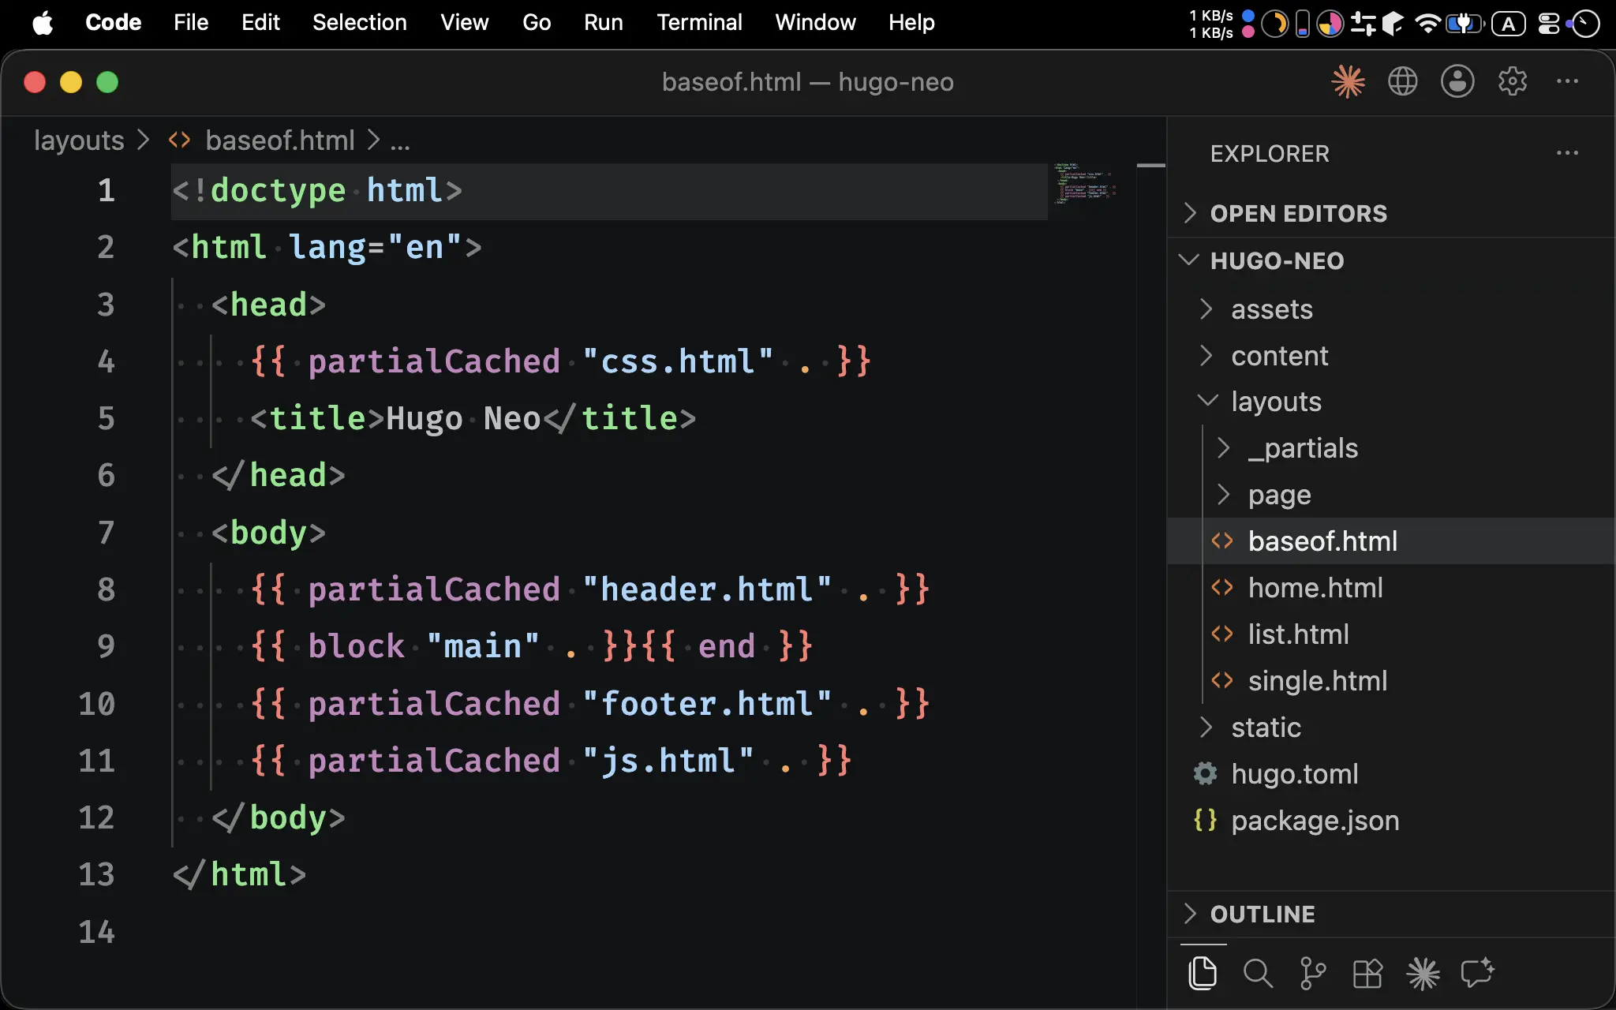Click "css.html" string on line 4
This screenshot has height=1010, width=1616.
(678, 361)
